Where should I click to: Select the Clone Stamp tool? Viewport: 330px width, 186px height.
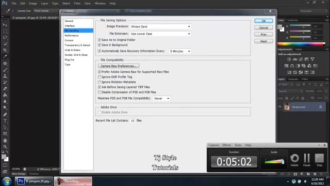pos(5,76)
